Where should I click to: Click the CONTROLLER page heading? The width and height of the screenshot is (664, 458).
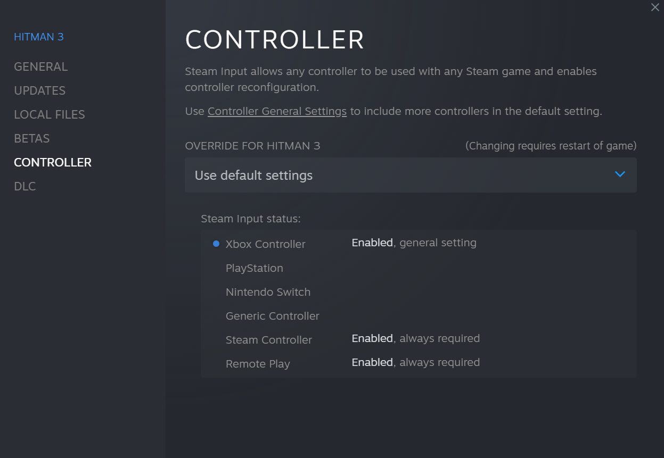275,40
